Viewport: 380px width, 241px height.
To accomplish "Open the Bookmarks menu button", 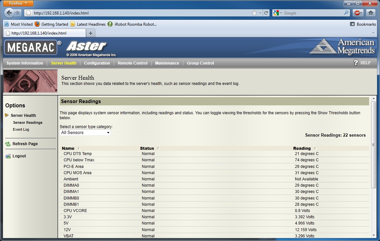I will [x=363, y=24].
